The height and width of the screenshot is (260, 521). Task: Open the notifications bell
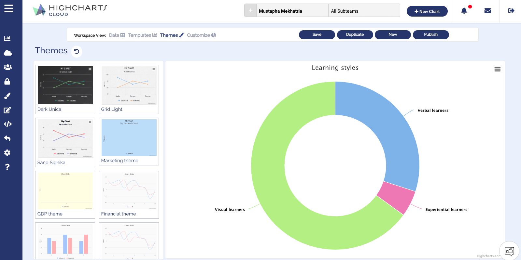tap(464, 11)
